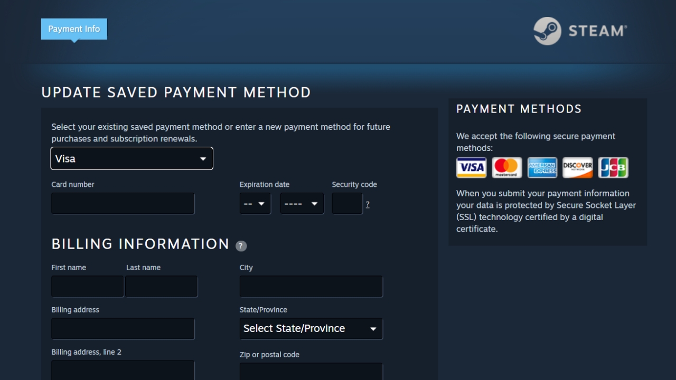Click the Visa icon under payment methods
Screen dimensions: 676x380
tap(471, 167)
